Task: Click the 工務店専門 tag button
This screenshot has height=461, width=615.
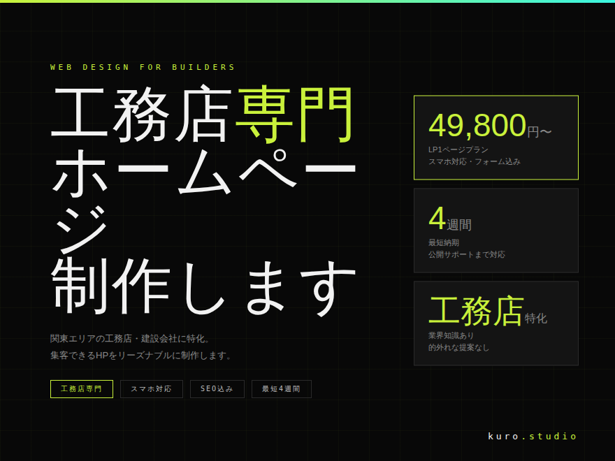Action: pyautogui.click(x=82, y=389)
